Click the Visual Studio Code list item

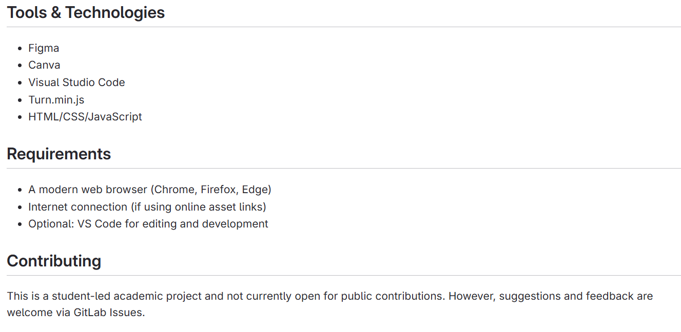pyautogui.click(x=76, y=82)
